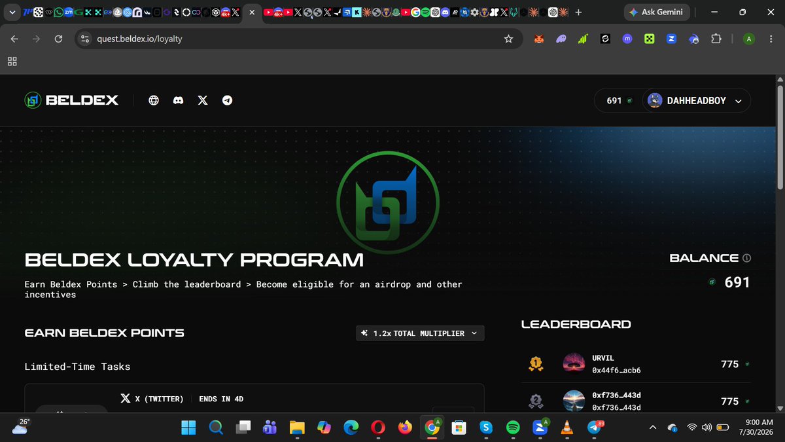Select the 'Limited-Time Tasks' heading

77,367
